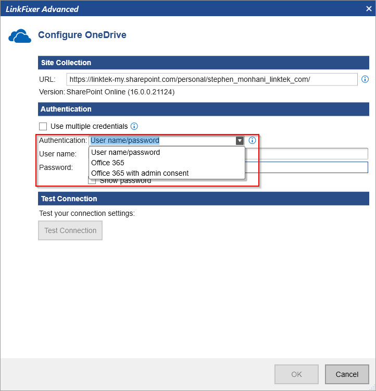Click the highlighted User name/password combo text

pyautogui.click(x=125, y=140)
